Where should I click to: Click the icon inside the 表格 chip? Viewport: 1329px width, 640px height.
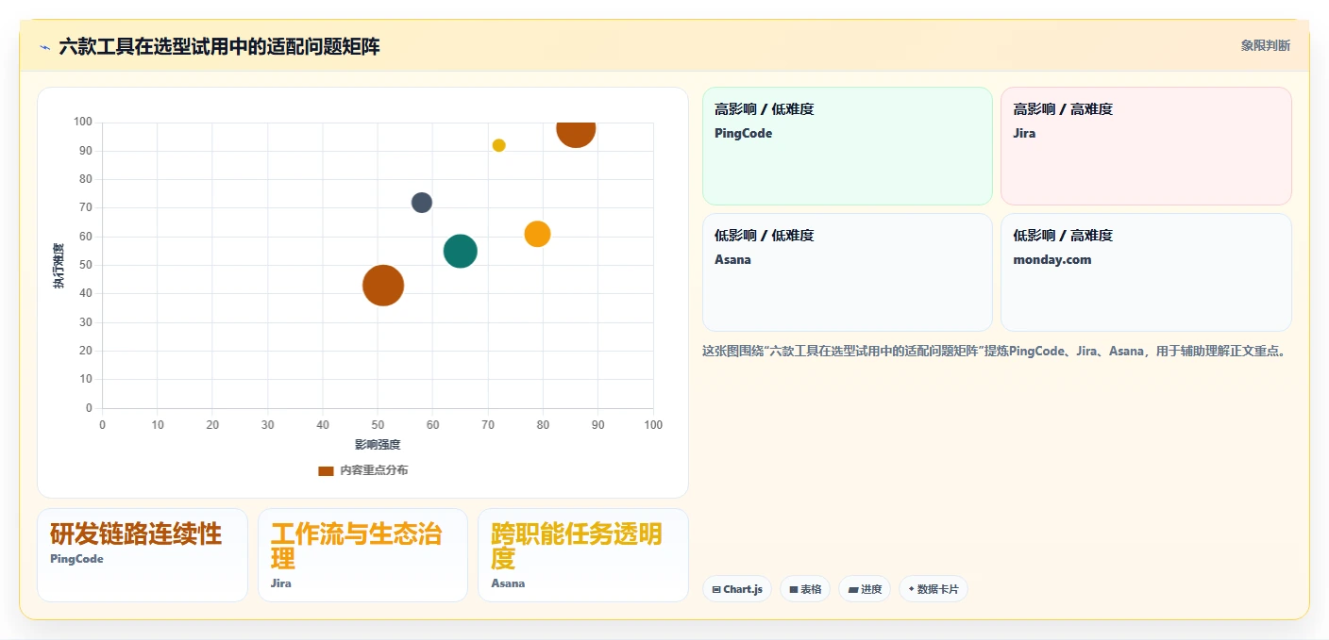tap(794, 590)
